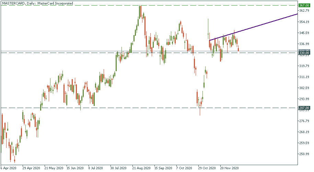
Task: Select the 6 Apr 2020 date label
Action: pos(8,169)
